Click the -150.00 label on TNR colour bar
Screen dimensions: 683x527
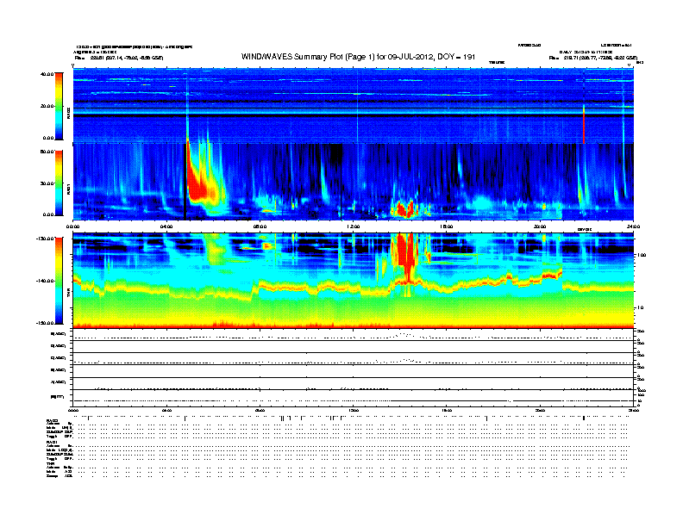[x=46, y=323]
